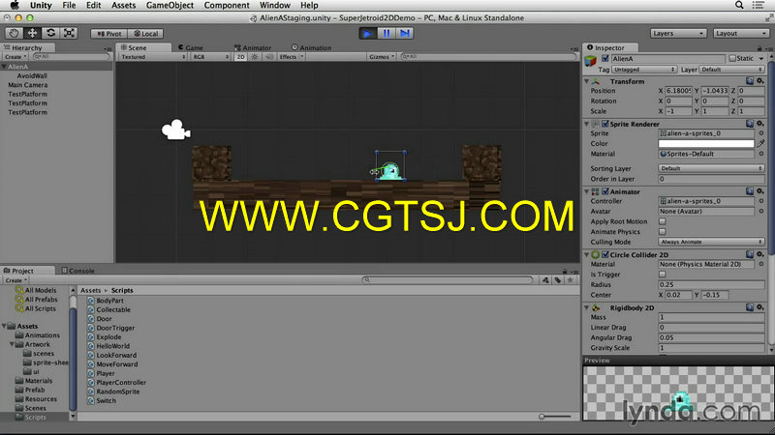Click the Step forward button
This screenshot has width=775, height=435.
(404, 34)
